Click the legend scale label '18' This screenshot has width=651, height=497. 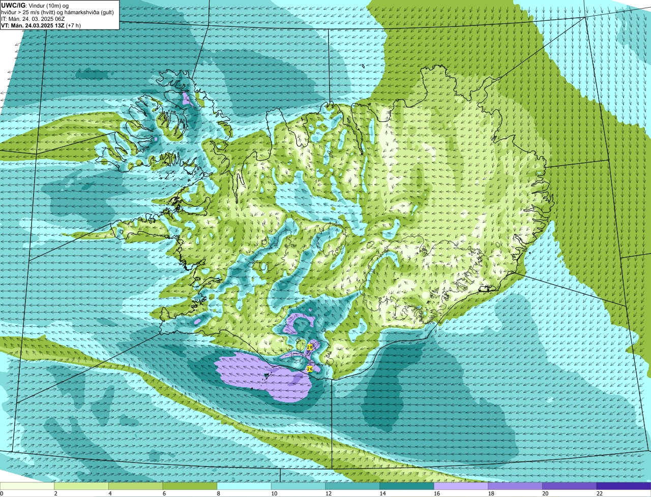coord(491,493)
